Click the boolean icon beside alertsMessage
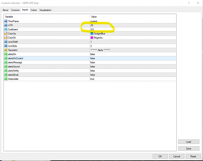The image size is (203, 161). tap(6, 63)
